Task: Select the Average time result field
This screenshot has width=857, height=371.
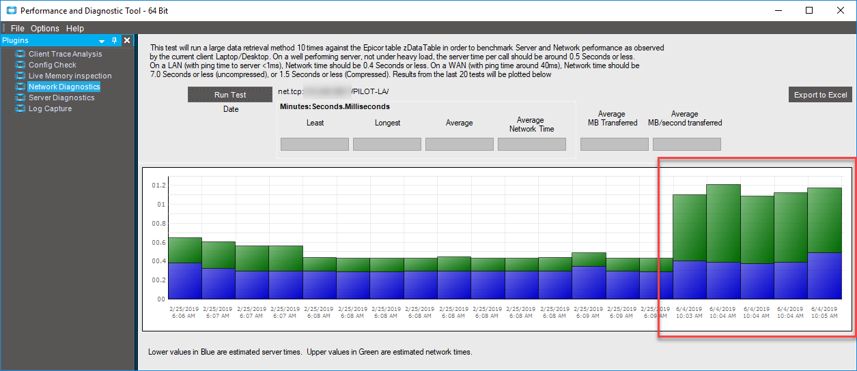Action: (460, 144)
